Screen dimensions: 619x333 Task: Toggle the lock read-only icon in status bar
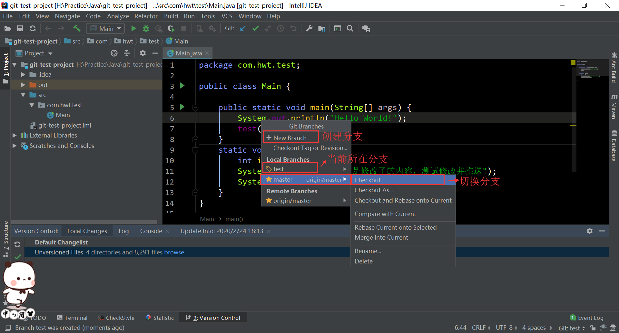(x=593, y=328)
